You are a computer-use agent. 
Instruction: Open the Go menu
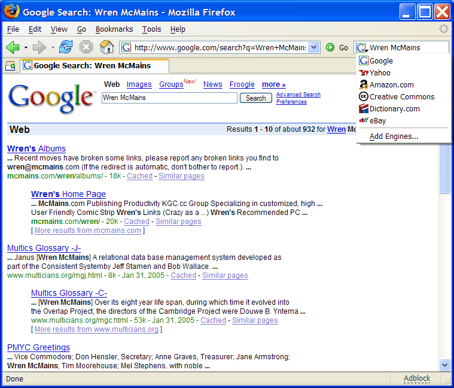coord(81,29)
